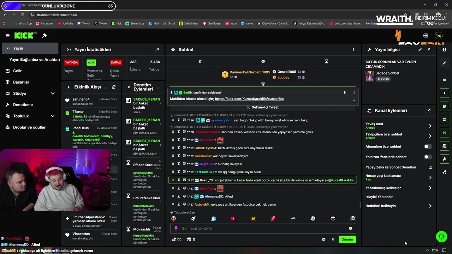This screenshot has height=254, width=452.
Task: Pop out the Yayın İstatistikleri panel
Action: tap(157, 50)
